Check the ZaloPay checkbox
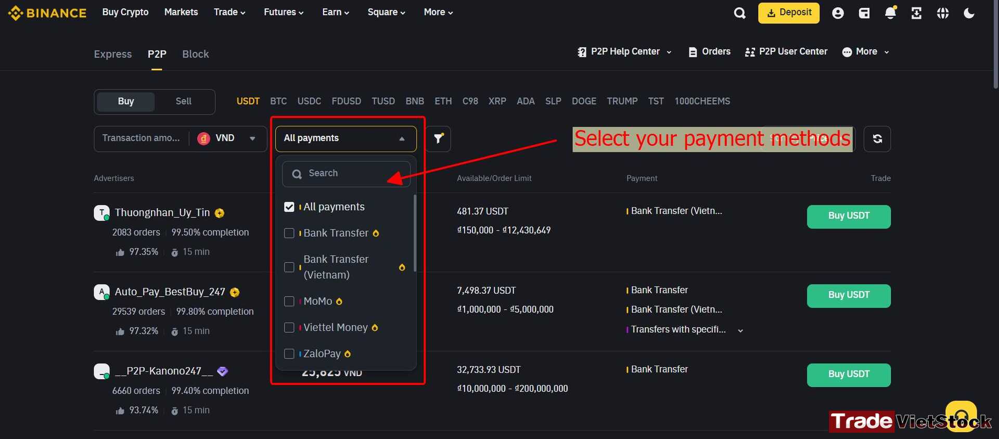The height and width of the screenshot is (439, 999). coord(289,354)
